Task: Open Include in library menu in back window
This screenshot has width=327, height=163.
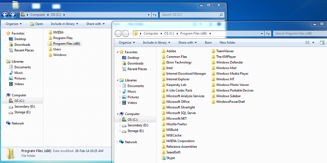Action: [65, 24]
